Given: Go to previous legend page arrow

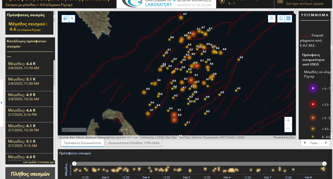Looking at the screenshot, I should click(x=305, y=143).
